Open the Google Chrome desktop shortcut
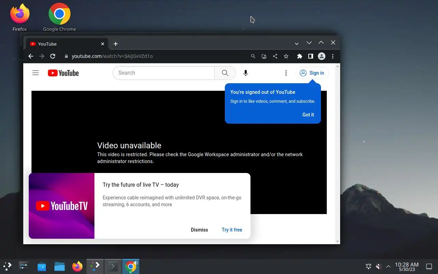Image resolution: width=438 pixels, height=274 pixels. [60, 18]
